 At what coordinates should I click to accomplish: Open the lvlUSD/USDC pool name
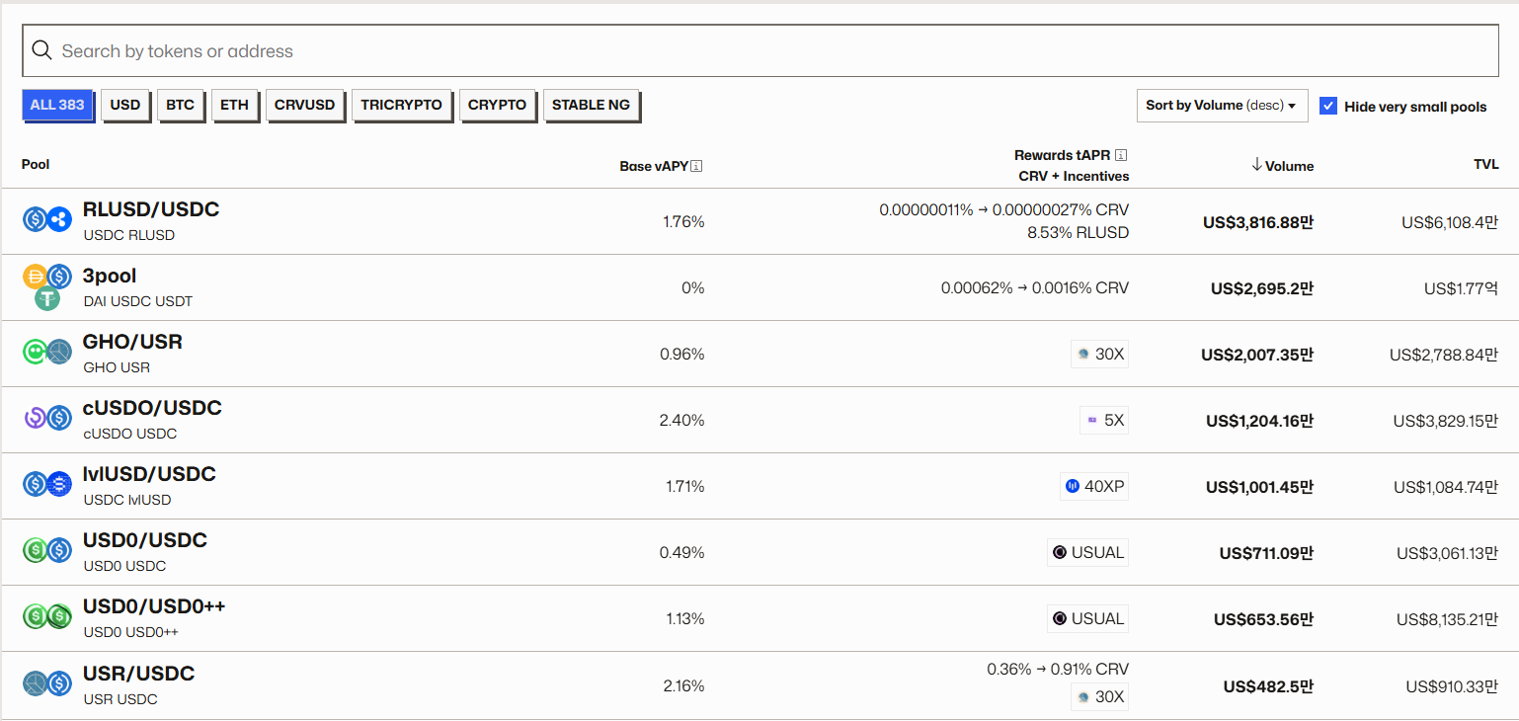(149, 474)
